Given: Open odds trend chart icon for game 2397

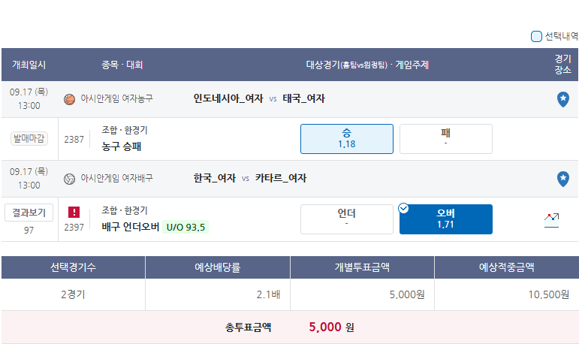Looking at the screenshot, I should click(x=551, y=220).
